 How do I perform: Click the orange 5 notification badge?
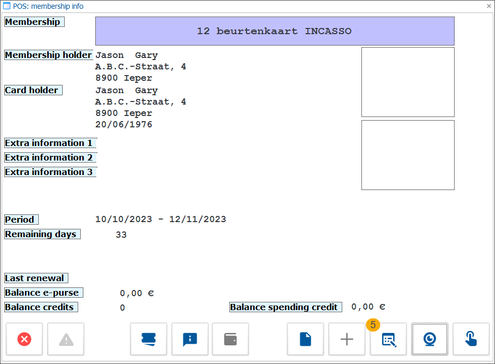pos(373,325)
